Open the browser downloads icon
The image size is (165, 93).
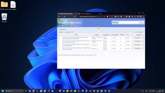pyautogui.click(x=135, y=17)
